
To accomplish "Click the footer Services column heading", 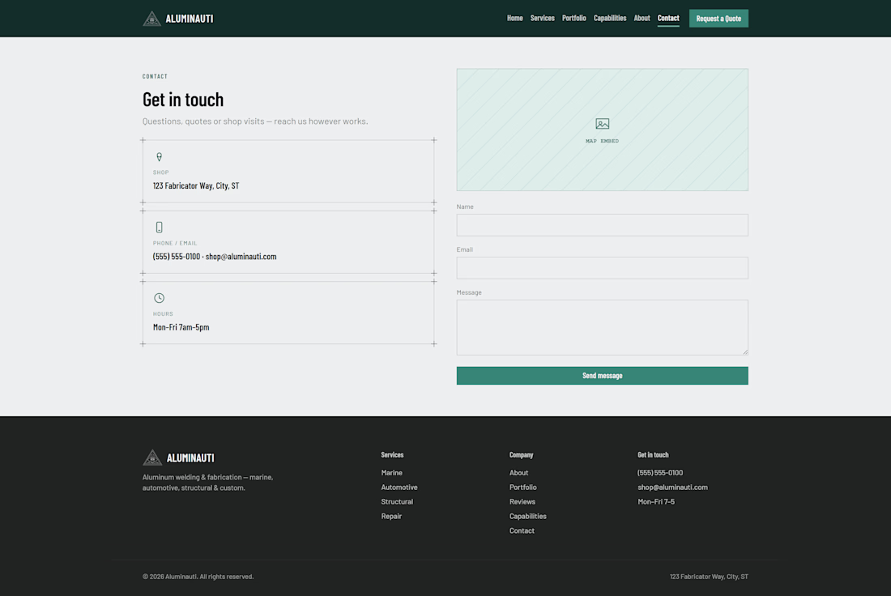I will (x=392, y=454).
